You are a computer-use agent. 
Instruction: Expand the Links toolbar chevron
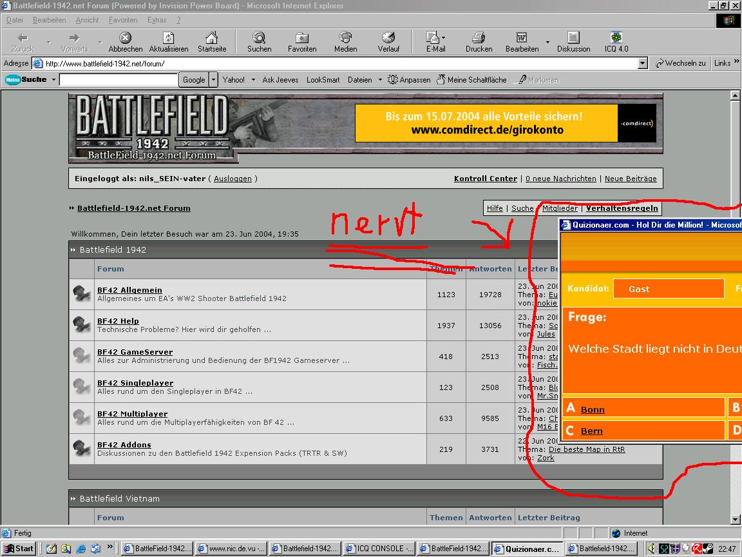tap(736, 62)
